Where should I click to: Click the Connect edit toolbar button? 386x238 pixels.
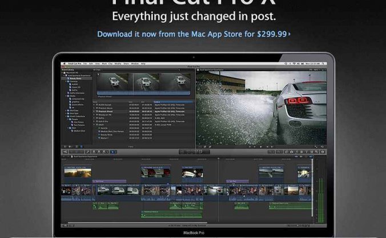click(x=94, y=152)
